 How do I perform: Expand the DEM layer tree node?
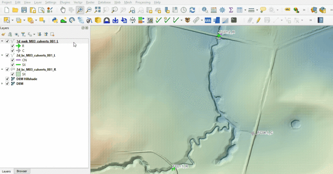coord(2,84)
